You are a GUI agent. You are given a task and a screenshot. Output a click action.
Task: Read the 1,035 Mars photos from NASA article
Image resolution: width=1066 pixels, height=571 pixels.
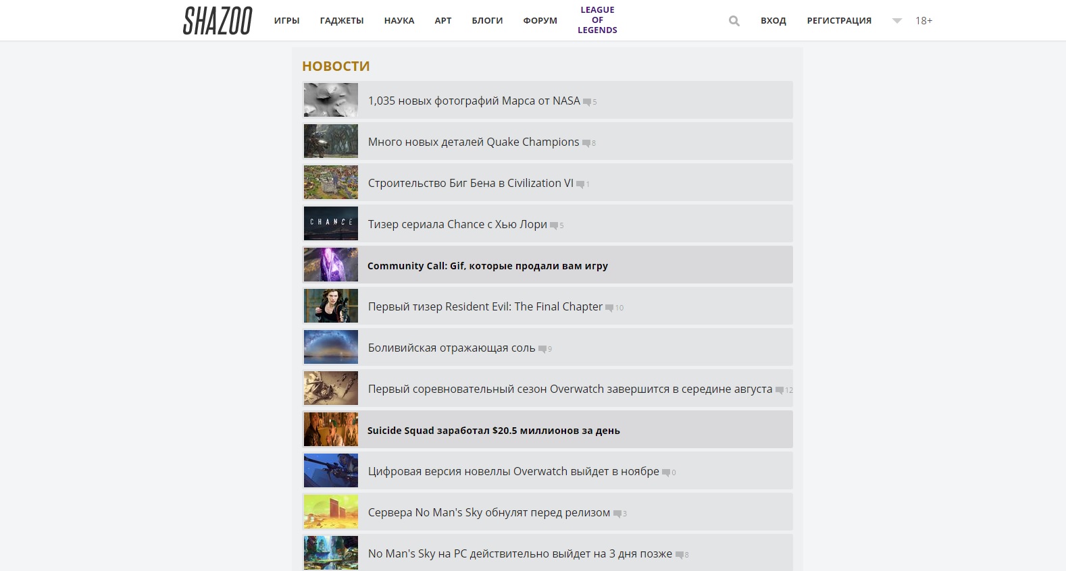(474, 101)
